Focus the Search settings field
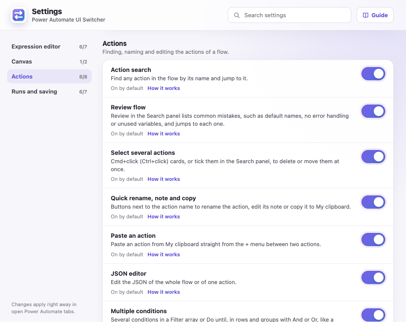The image size is (406, 322). pyautogui.click(x=289, y=15)
